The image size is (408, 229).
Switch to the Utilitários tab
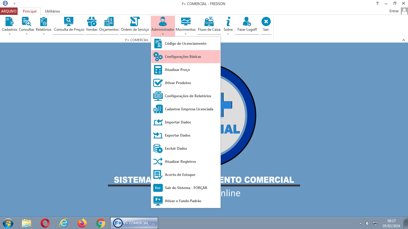[x=53, y=11]
